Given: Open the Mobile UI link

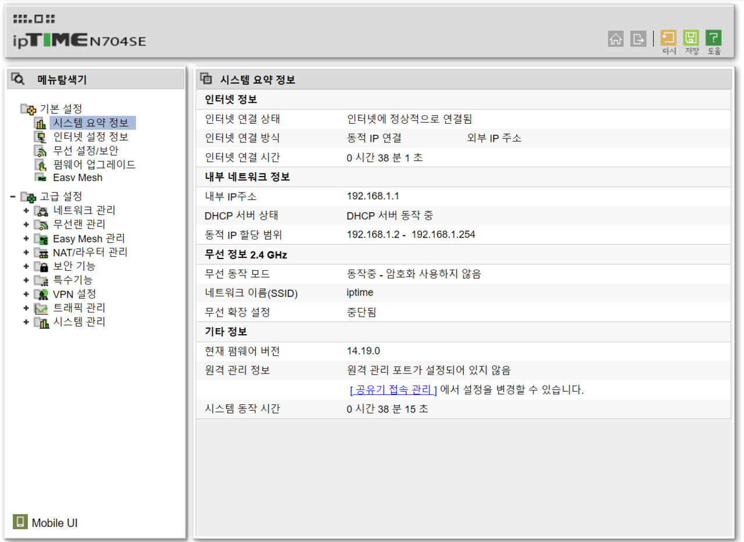Looking at the screenshot, I should [x=55, y=523].
